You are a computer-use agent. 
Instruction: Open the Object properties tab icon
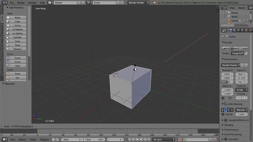[x=246, y=30]
